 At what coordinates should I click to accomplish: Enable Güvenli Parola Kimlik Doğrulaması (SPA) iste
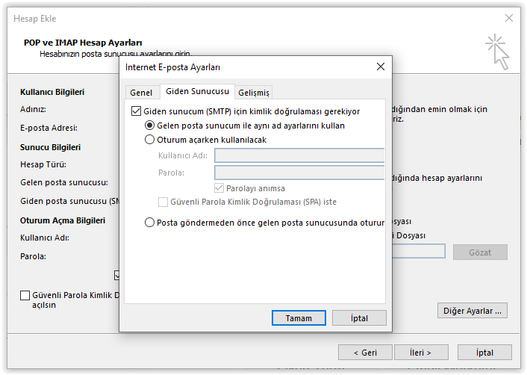tap(163, 202)
